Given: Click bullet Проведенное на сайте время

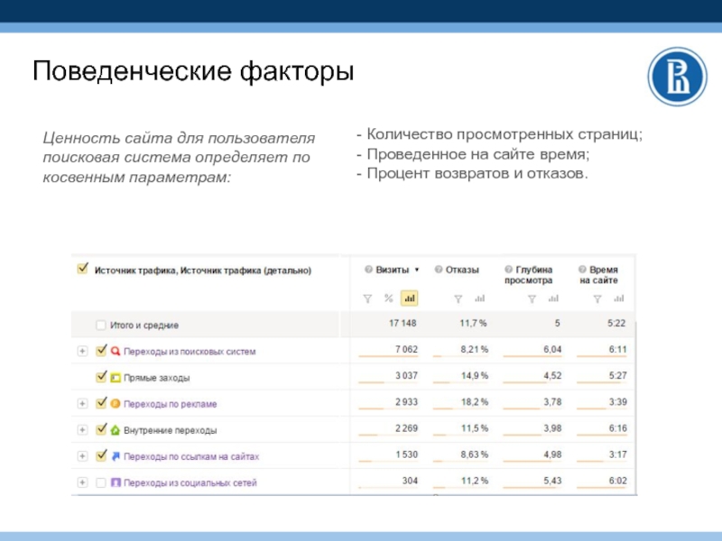Looking at the screenshot, I should coord(473,154).
